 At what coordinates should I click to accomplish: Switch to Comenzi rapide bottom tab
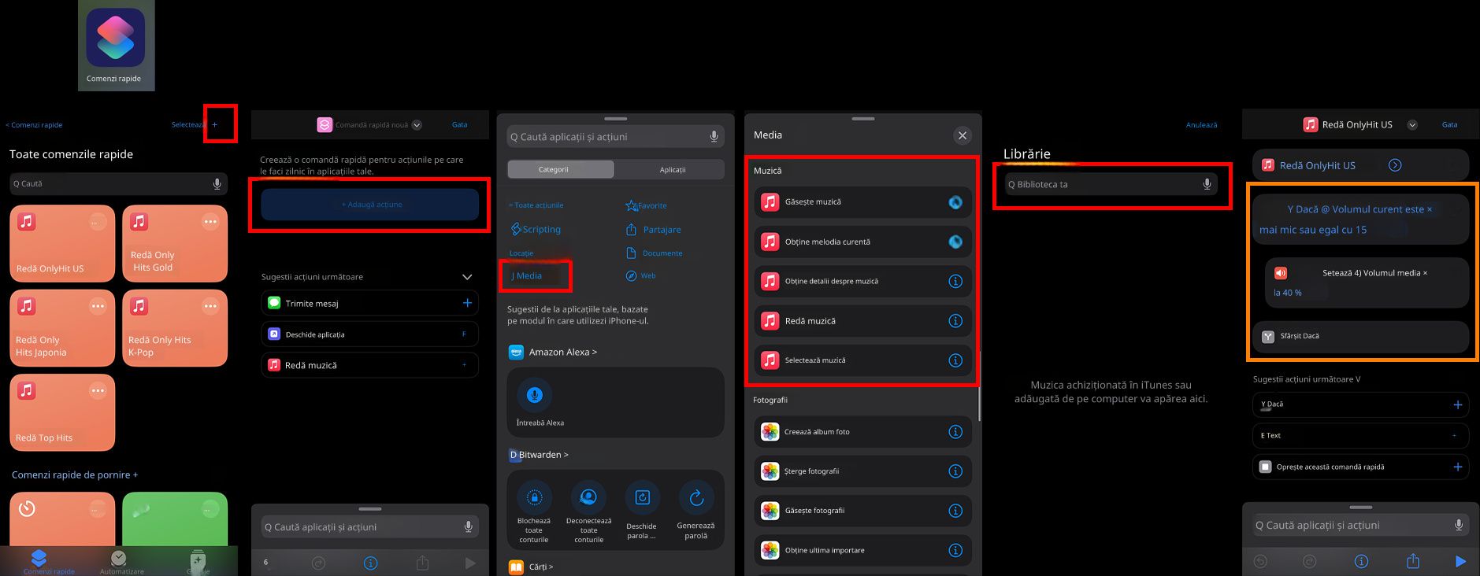[x=49, y=562]
